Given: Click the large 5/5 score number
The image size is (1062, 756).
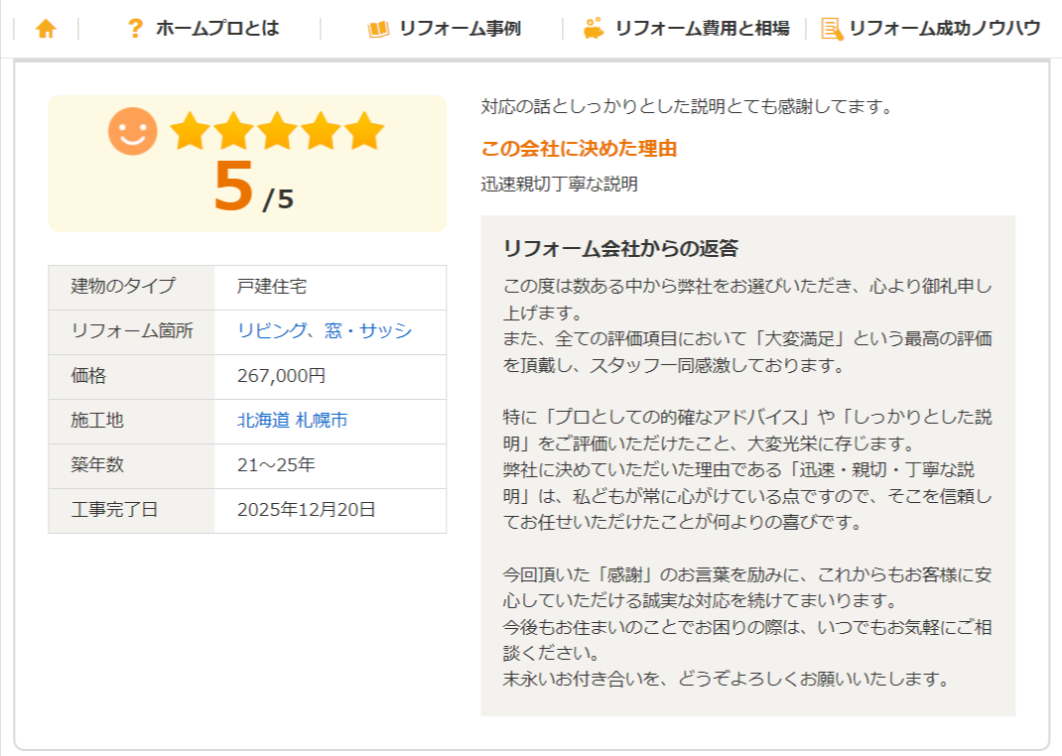Looking at the screenshot, I should 235,188.
